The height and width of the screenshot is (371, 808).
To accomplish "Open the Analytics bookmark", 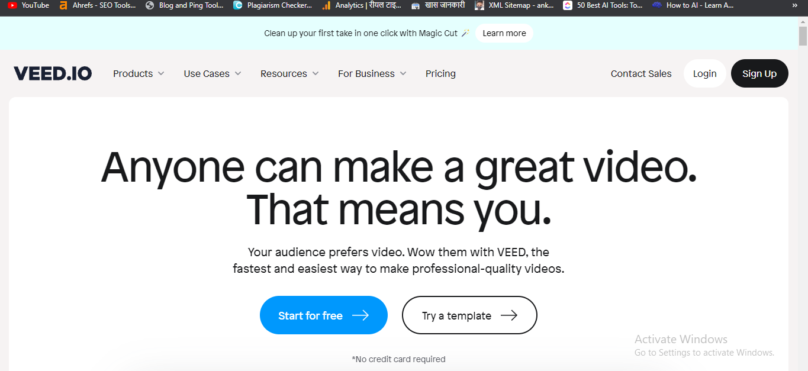I will coord(362,5).
